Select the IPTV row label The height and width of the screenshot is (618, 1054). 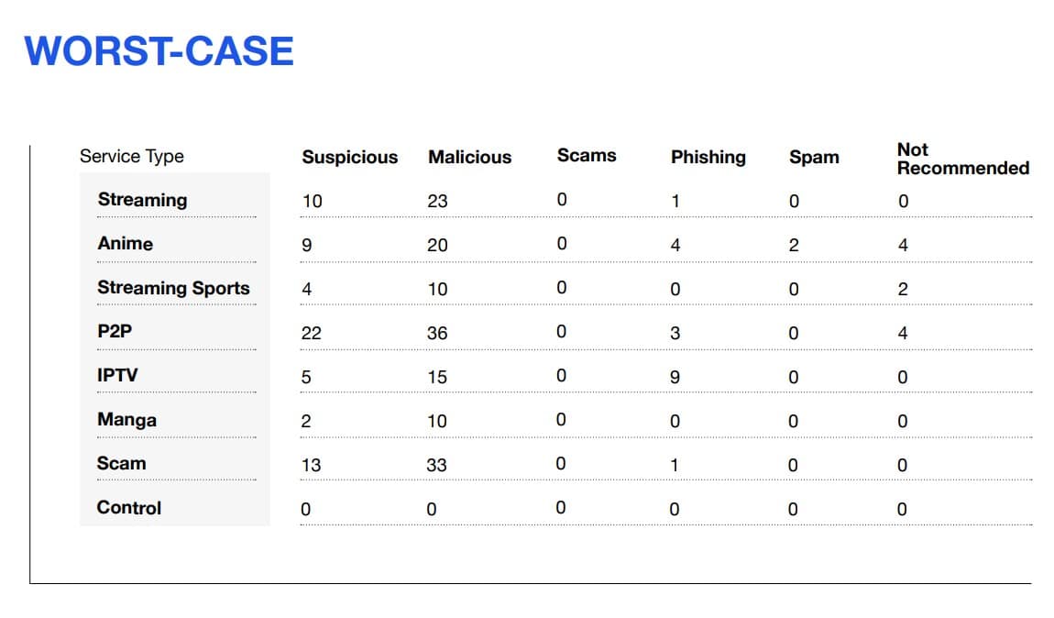coord(117,375)
